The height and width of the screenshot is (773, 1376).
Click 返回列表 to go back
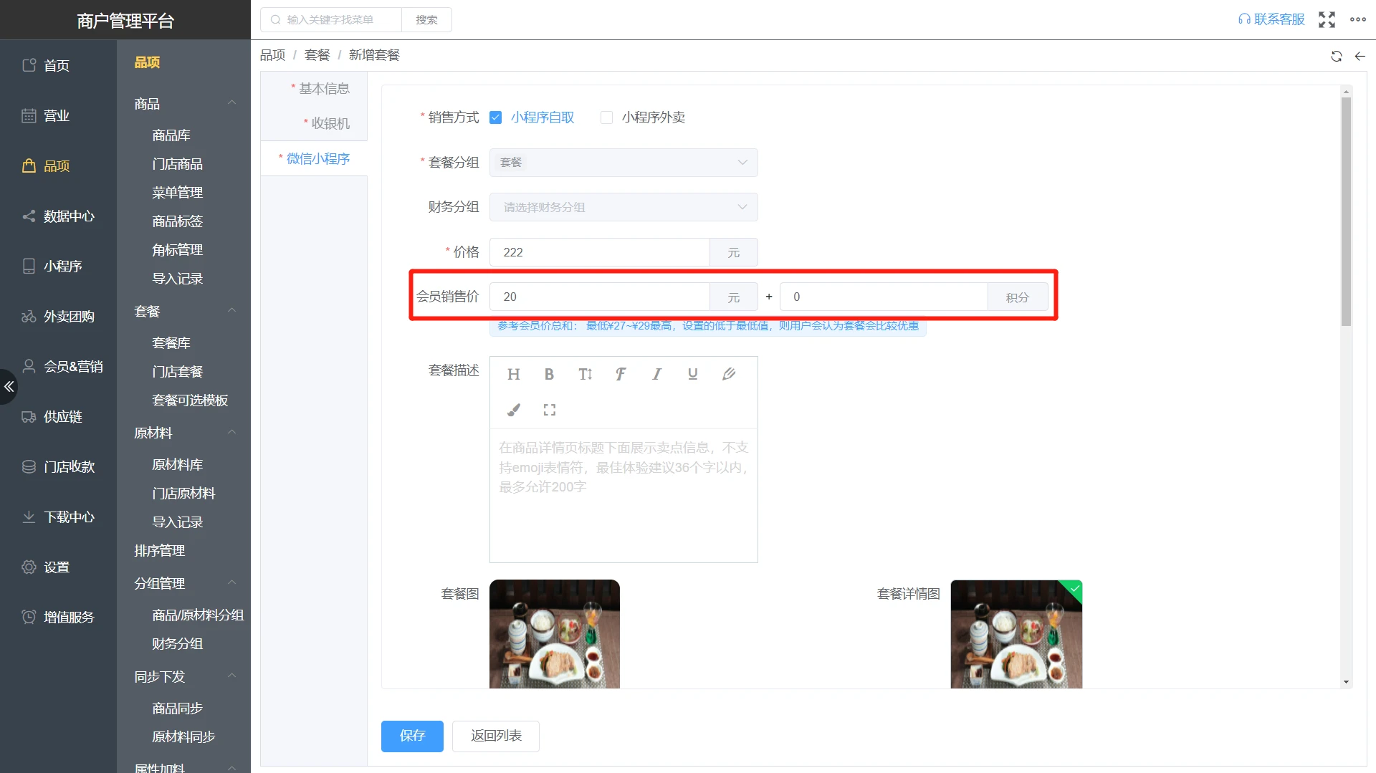click(495, 736)
